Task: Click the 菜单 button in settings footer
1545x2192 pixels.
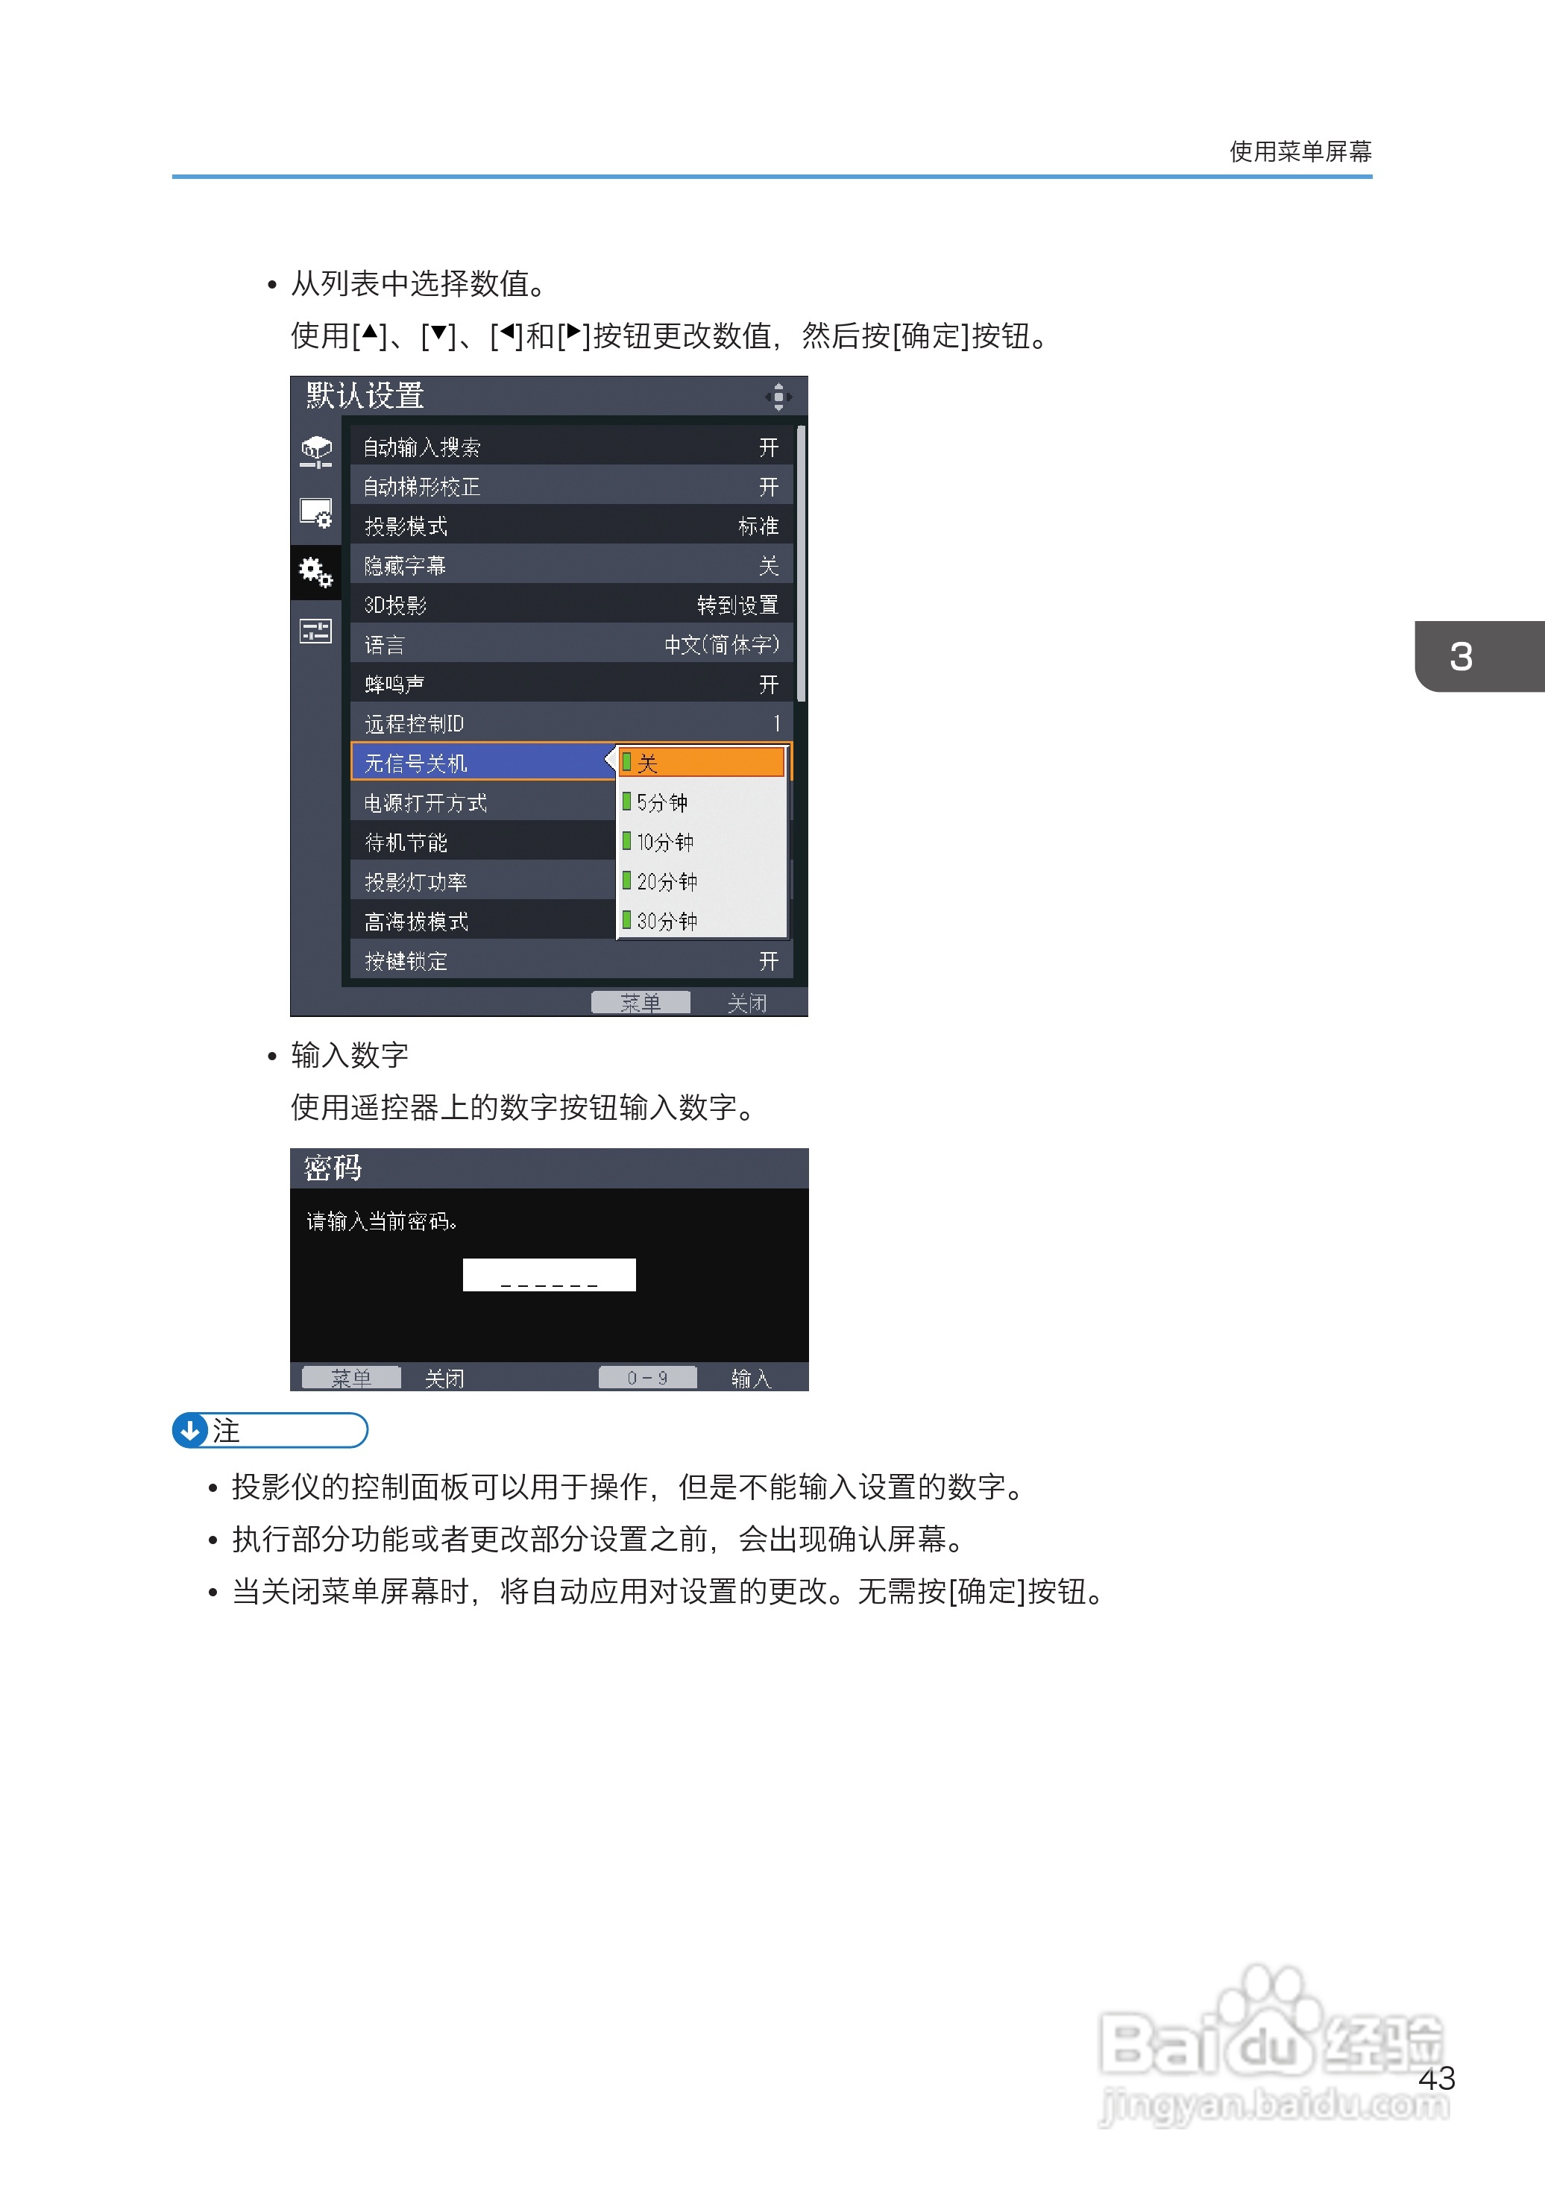Action: point(640,1003)
